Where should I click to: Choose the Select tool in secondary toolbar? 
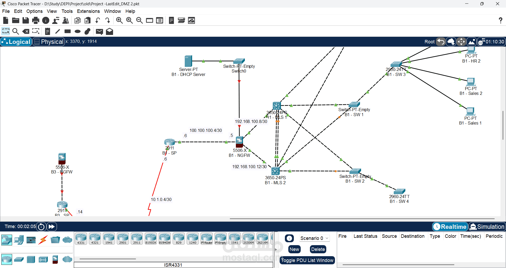(x=6, y=32)
